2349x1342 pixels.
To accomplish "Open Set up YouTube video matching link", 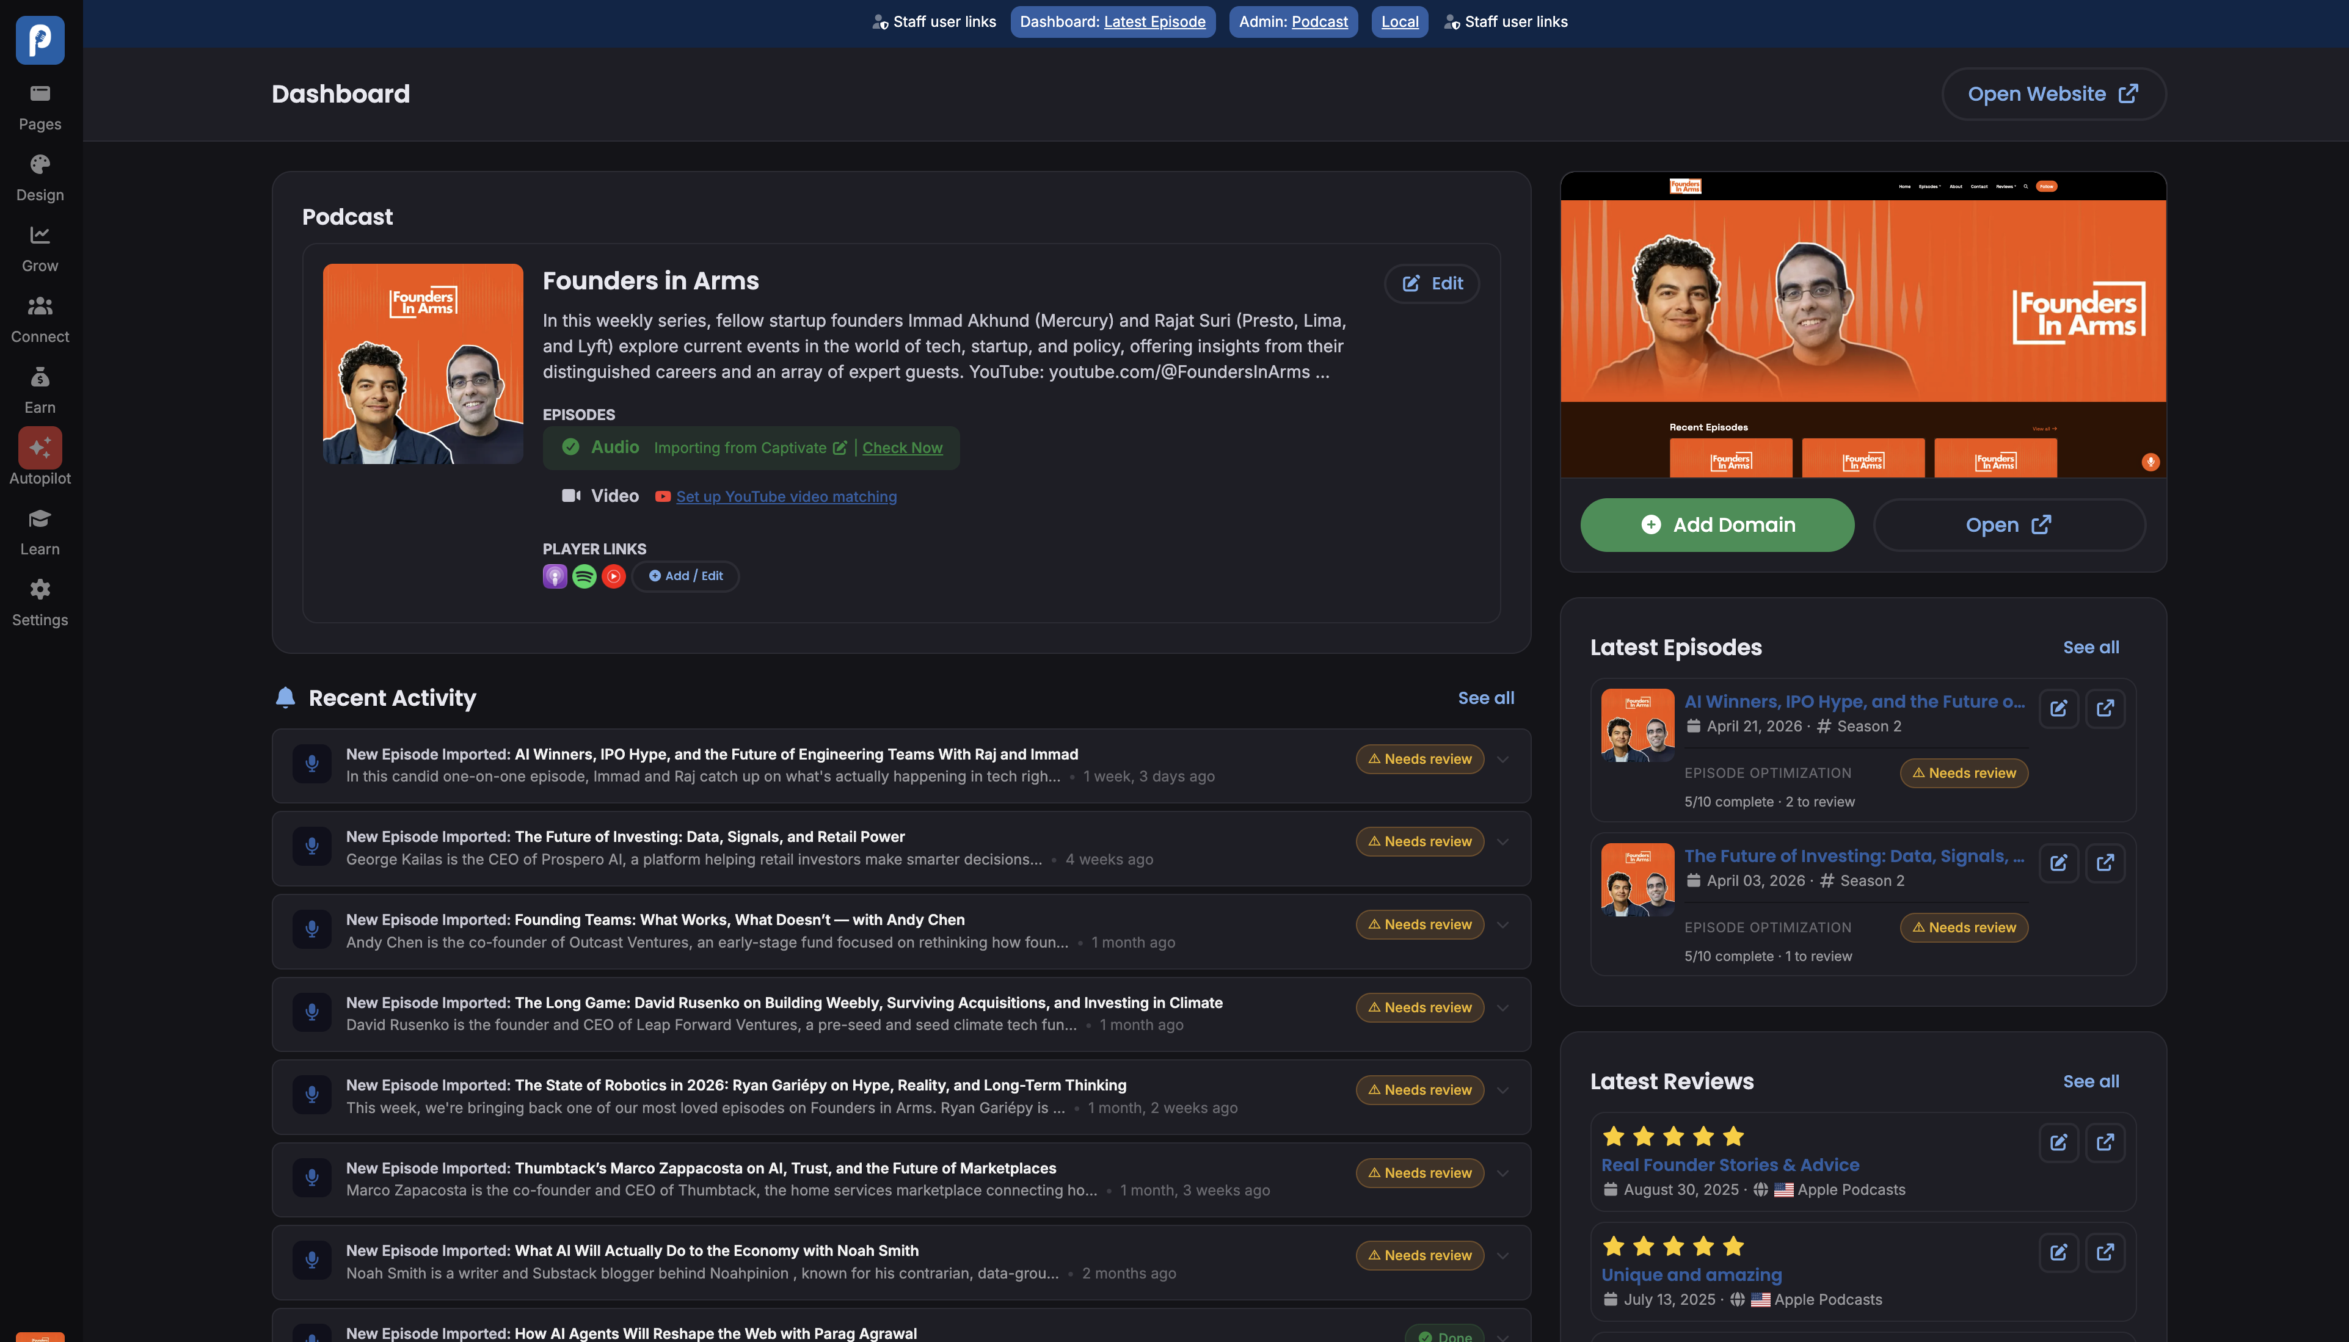I will tap(787, 497).
